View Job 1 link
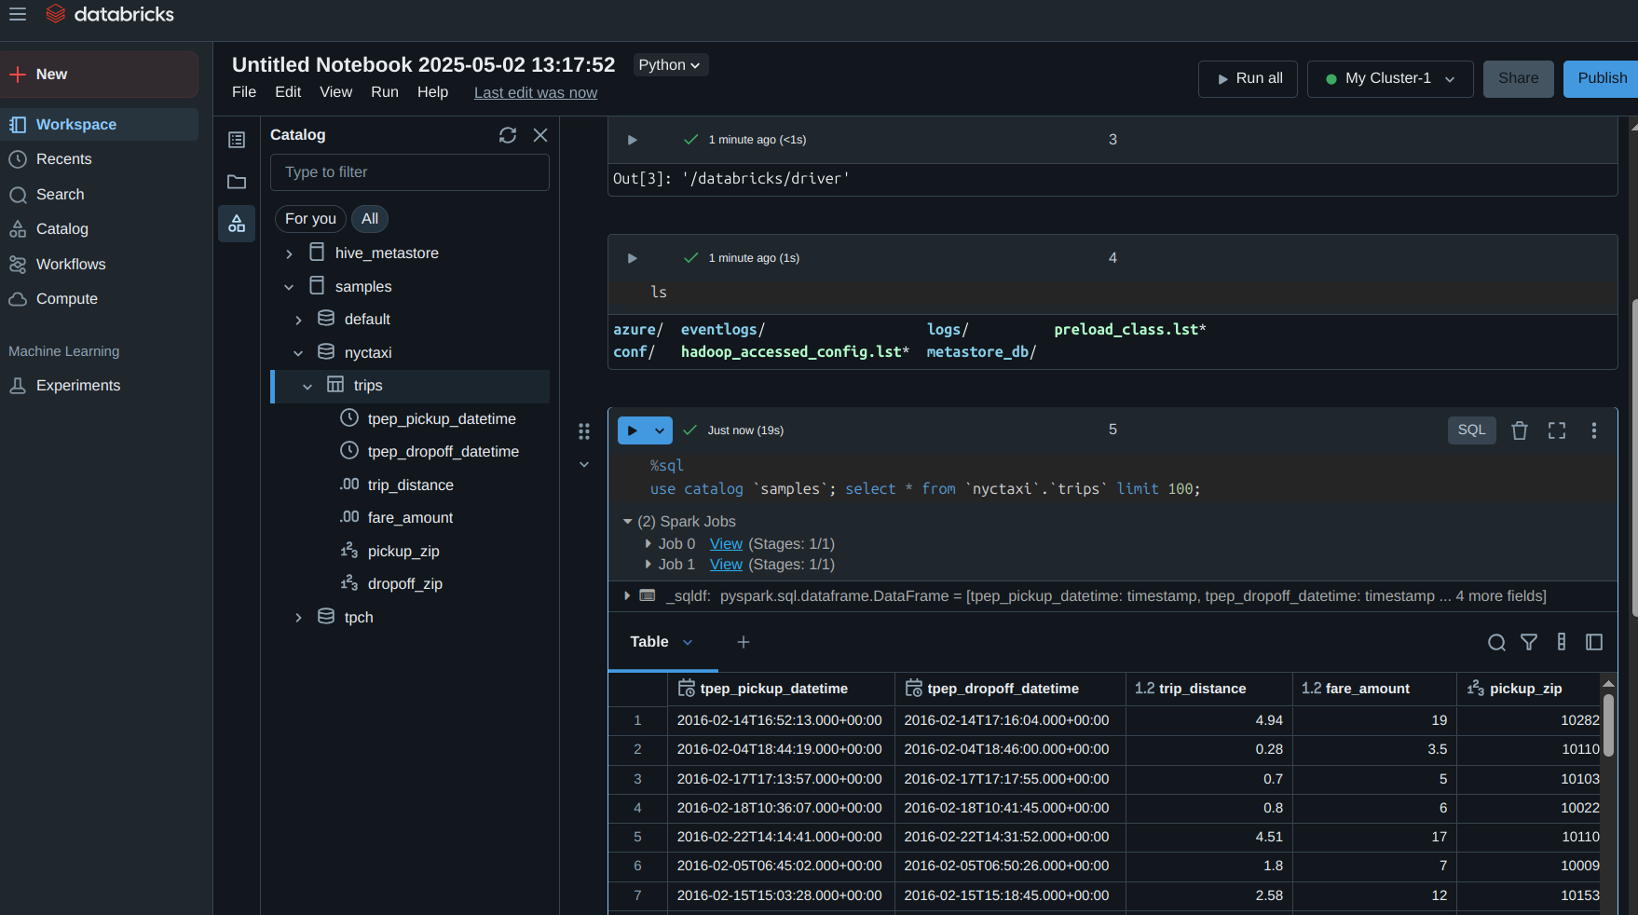The width and height of the screenshot is (1638, 915). [x=726, y=565]
